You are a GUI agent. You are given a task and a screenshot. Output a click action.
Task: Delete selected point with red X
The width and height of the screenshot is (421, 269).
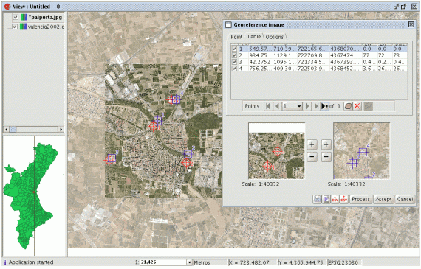357,106
